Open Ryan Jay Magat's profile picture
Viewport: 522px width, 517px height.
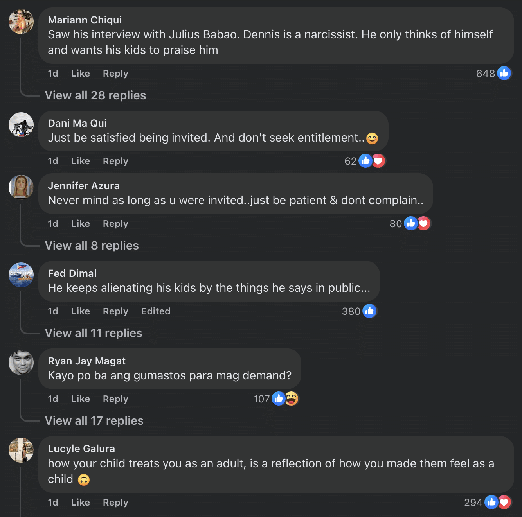21,363
